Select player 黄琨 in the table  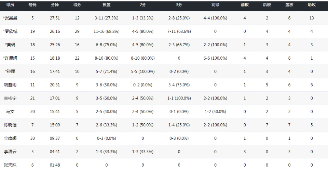click(10, 45)
